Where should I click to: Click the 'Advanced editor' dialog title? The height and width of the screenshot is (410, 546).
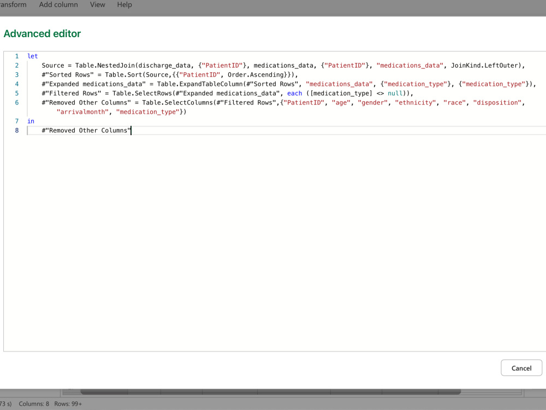point(42,33)
